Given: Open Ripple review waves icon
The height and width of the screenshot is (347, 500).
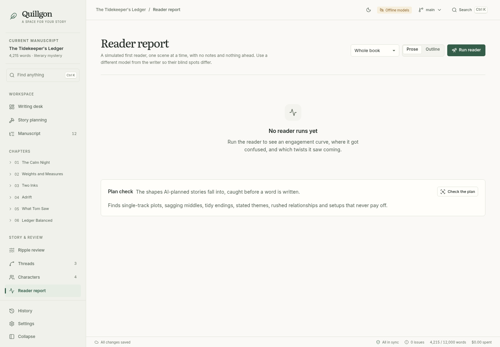Looking at the screenshot, I should [x=12, y=250].
